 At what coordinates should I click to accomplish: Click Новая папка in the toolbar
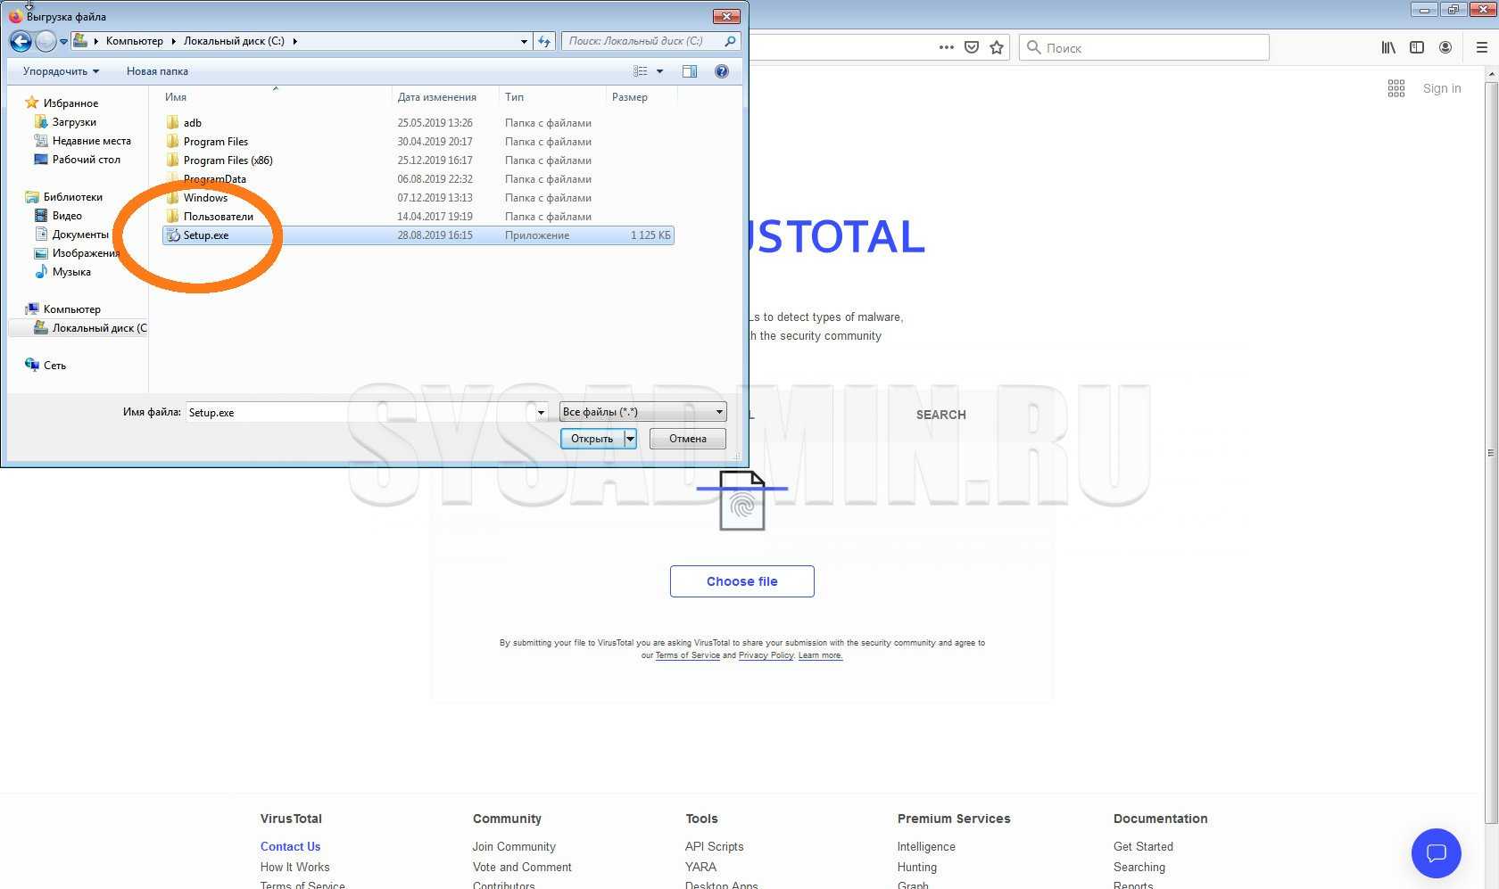click(157, 71)
